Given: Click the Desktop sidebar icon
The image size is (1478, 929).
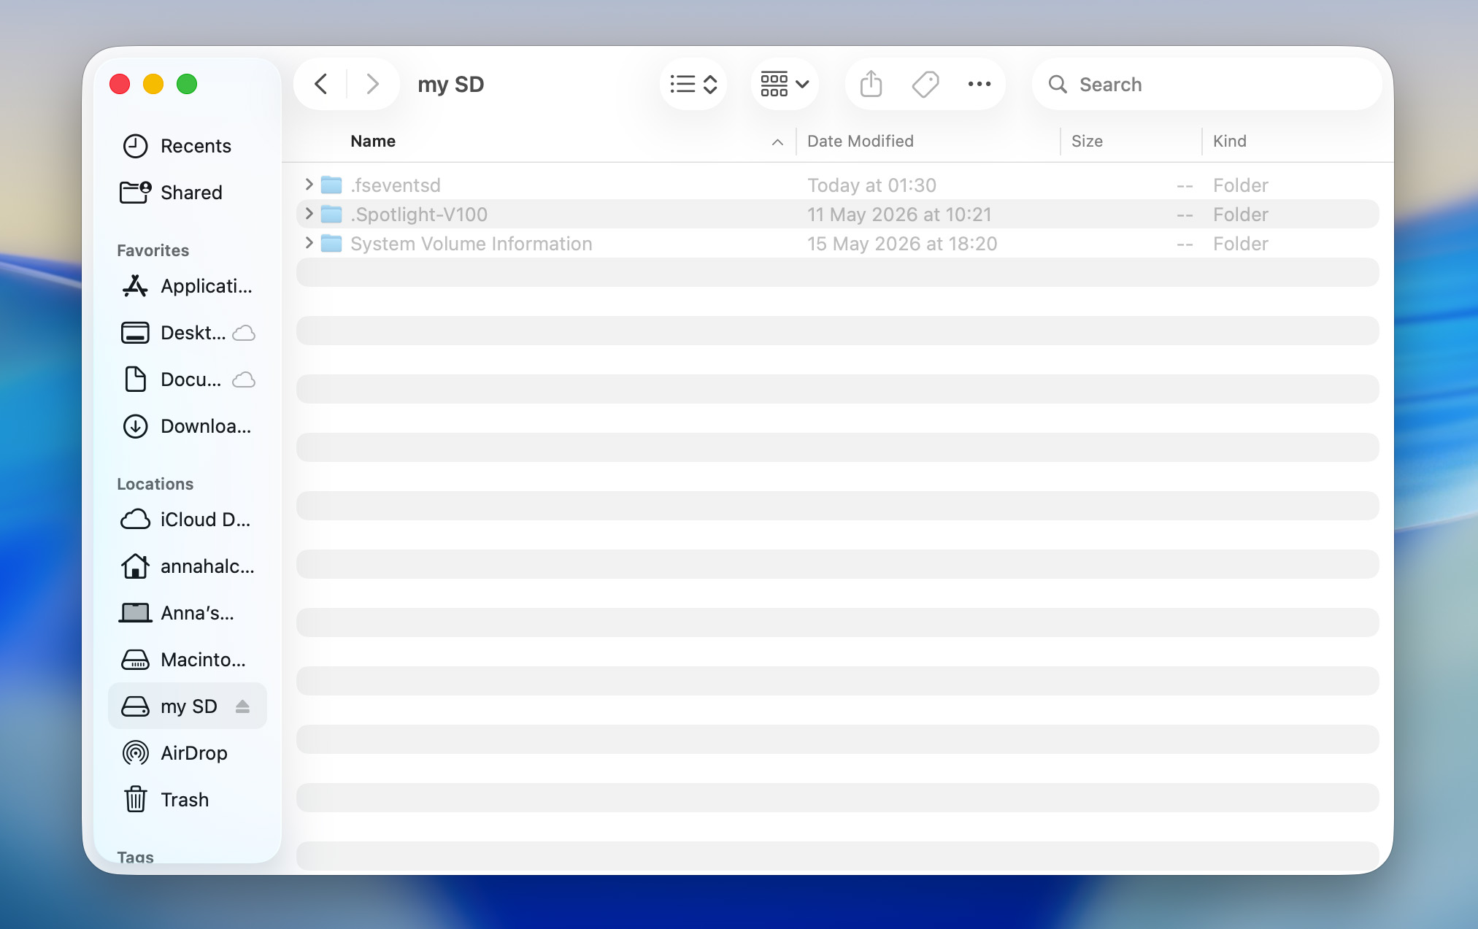Looking at the screenshot, I should (x=135, y=333).
